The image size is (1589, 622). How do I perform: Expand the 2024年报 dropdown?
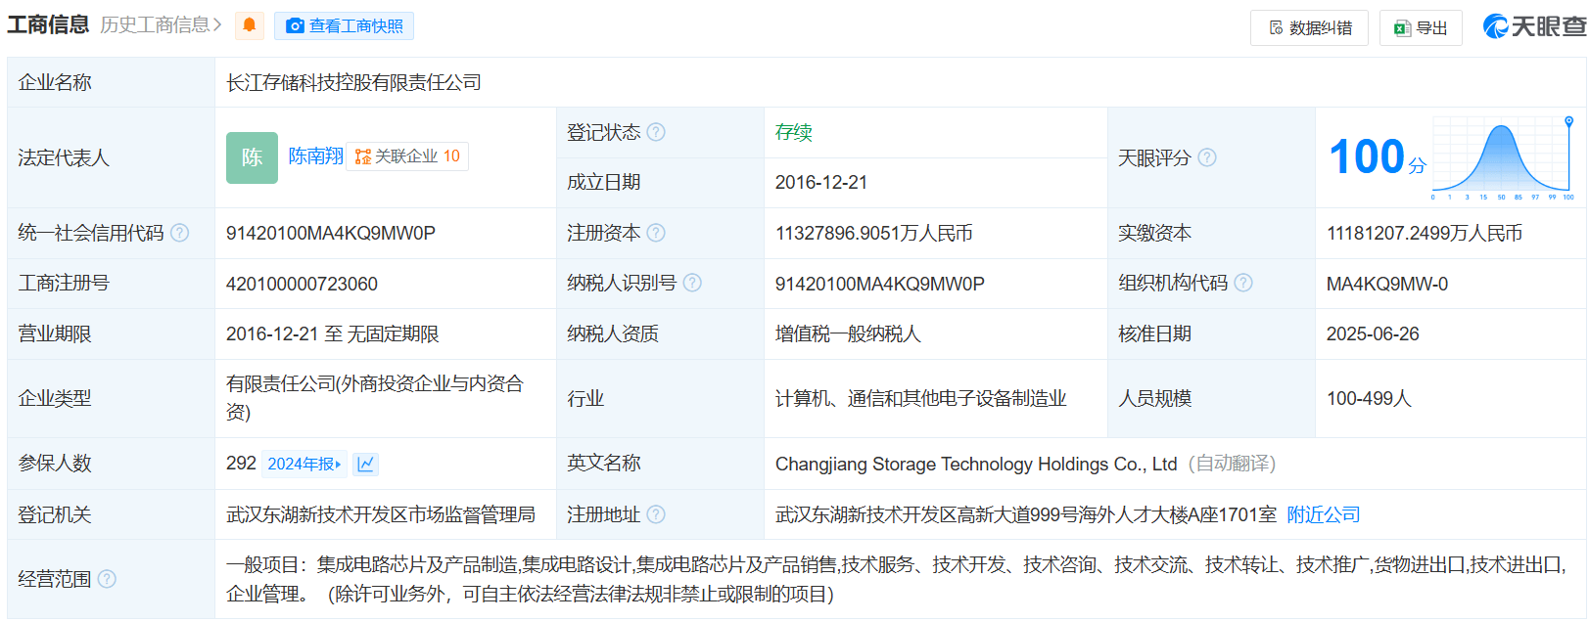304,464
